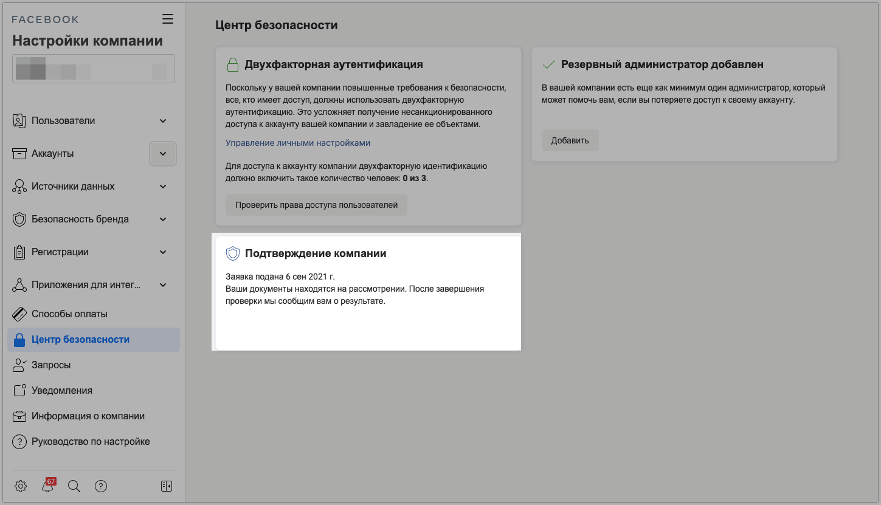Expand the Безопасность бренда chevron
The image size is (881, 505).
pos(163,219)
